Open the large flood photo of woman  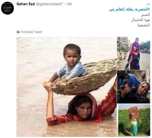[x=66, y=87]
